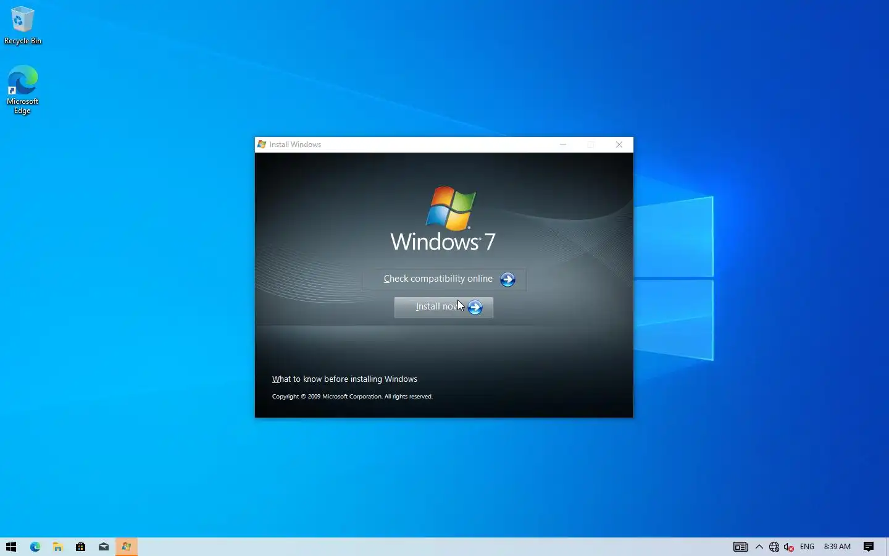Click the Show desktop strip

pyautogui.click(x=887, y=547)
